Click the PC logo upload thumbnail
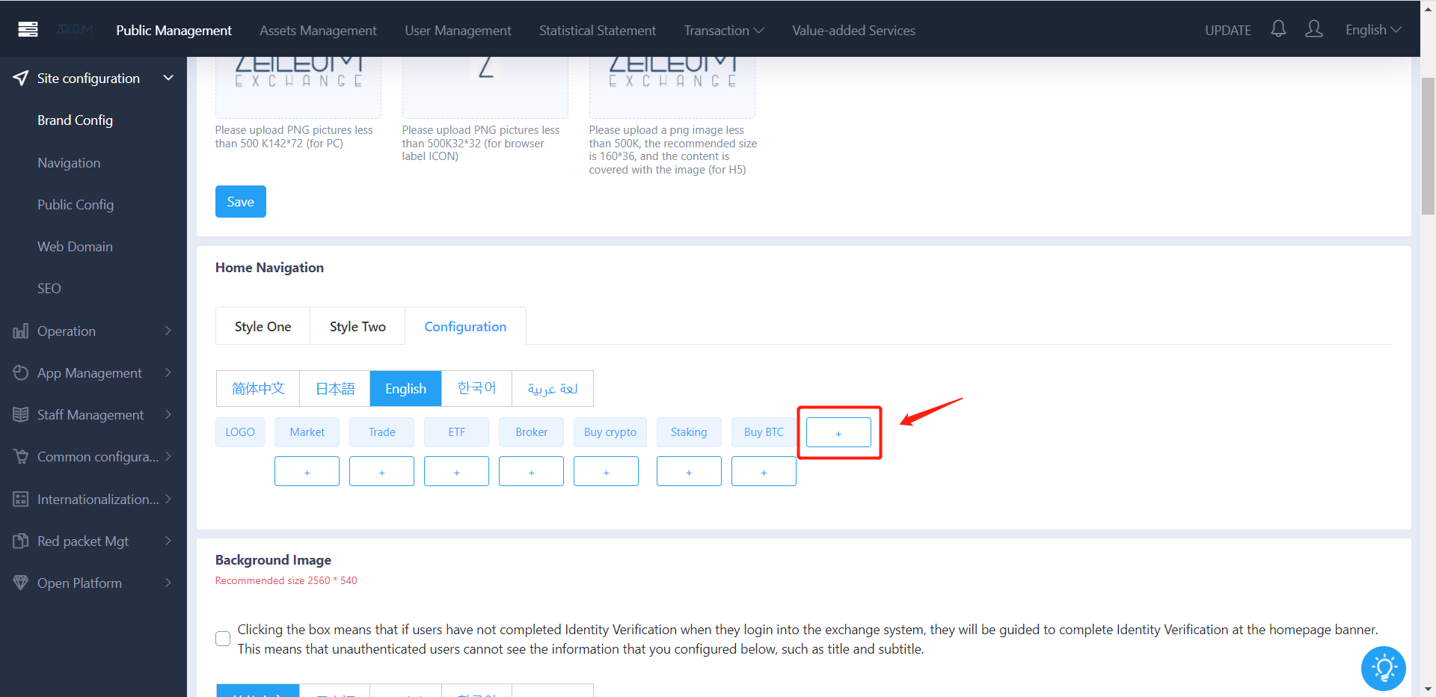This screenshot has height=697, width=1436. point(298,87)
